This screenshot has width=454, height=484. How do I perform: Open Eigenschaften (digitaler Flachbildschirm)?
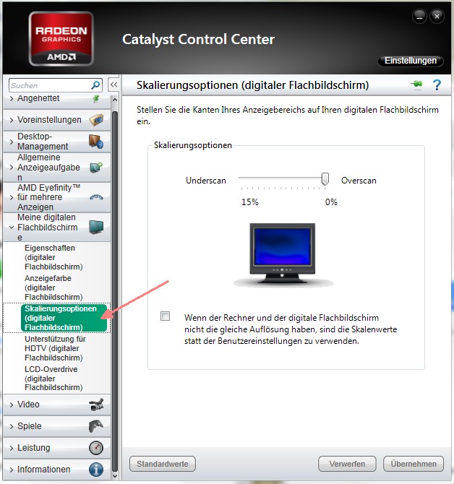click(53, 257)
